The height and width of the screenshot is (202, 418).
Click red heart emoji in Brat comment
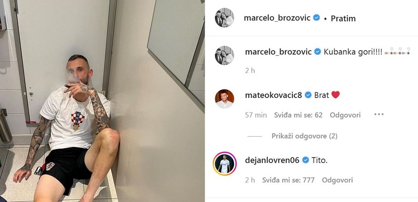pyautogui.click(x=335, y=95)
